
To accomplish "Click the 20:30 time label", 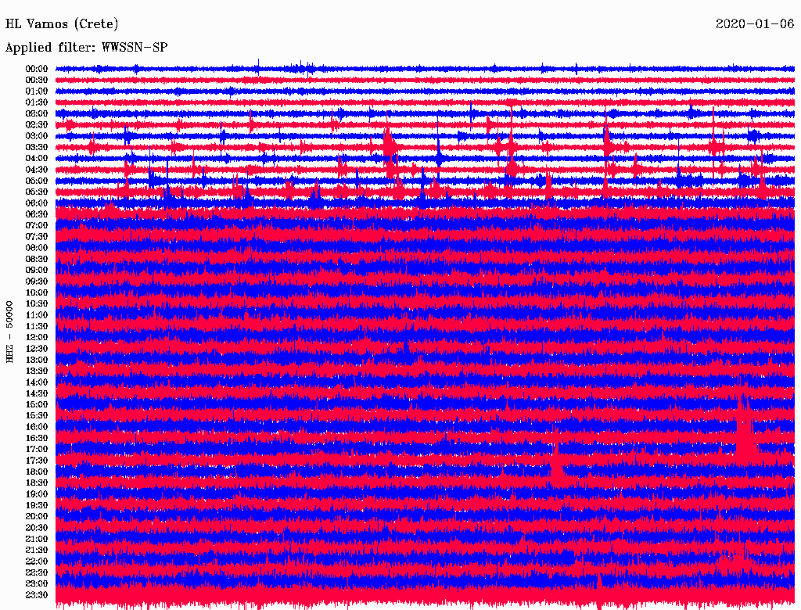I will (37, 528).
